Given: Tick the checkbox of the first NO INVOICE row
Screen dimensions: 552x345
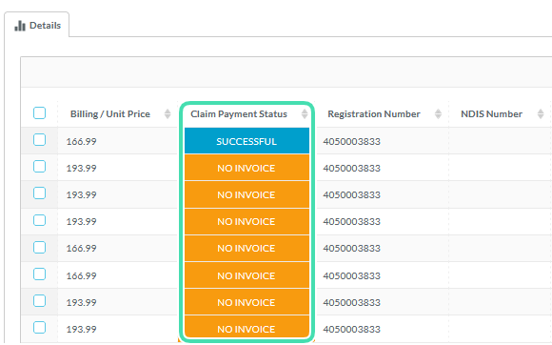Looking at the screenshot, I should (39, 167).
